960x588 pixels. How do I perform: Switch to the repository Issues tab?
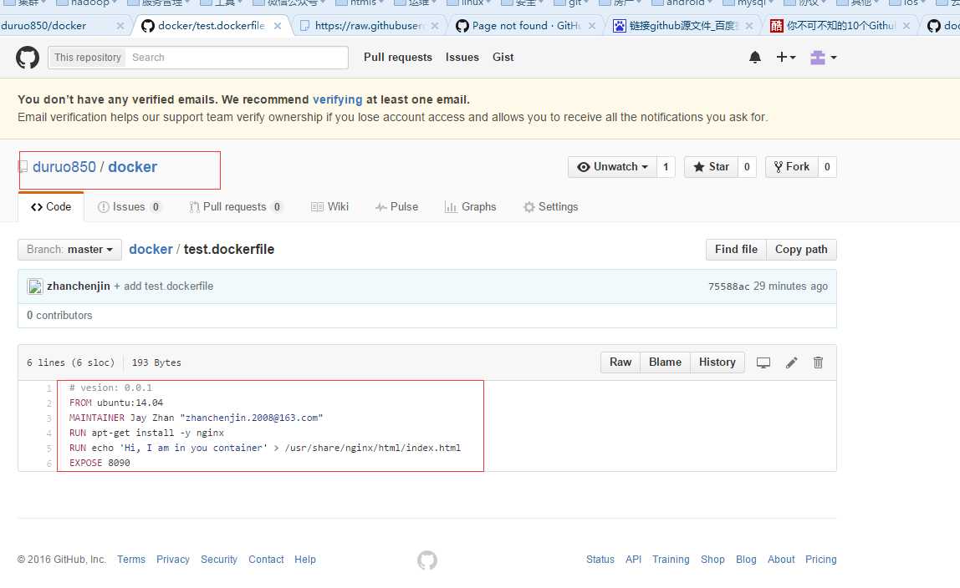[x=129, y=206]
